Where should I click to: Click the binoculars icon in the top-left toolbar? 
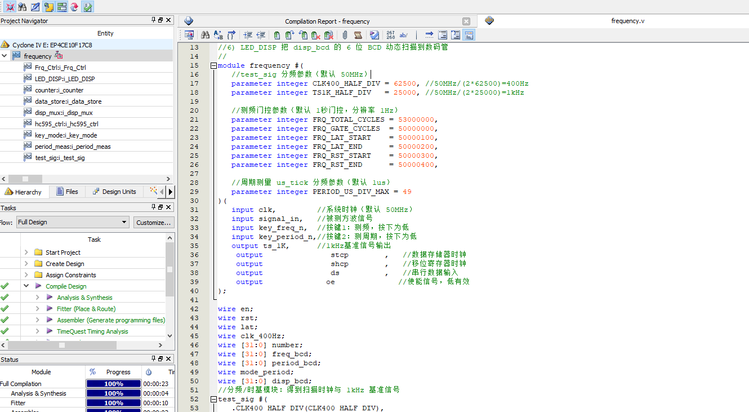23,7
